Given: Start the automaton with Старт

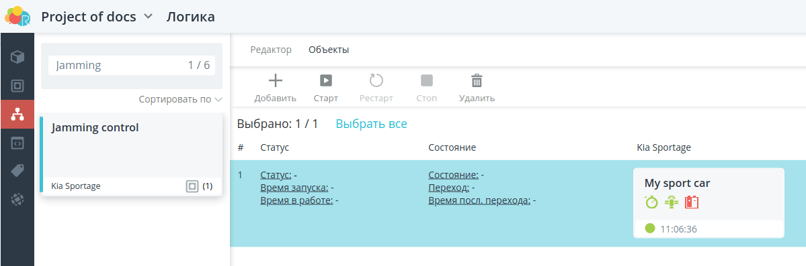Looking at the screenshot, I should click(326, 88).
